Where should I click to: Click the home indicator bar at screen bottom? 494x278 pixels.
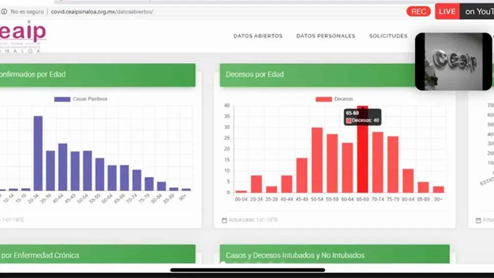coord(248,270)
